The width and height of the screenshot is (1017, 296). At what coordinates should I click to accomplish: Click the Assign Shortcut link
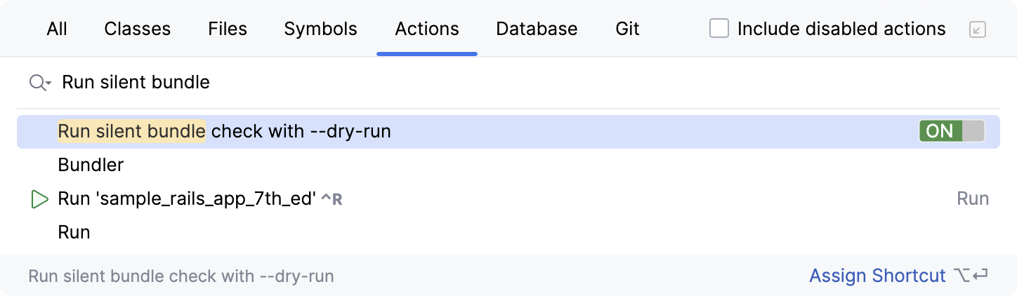tap(877, 276)
